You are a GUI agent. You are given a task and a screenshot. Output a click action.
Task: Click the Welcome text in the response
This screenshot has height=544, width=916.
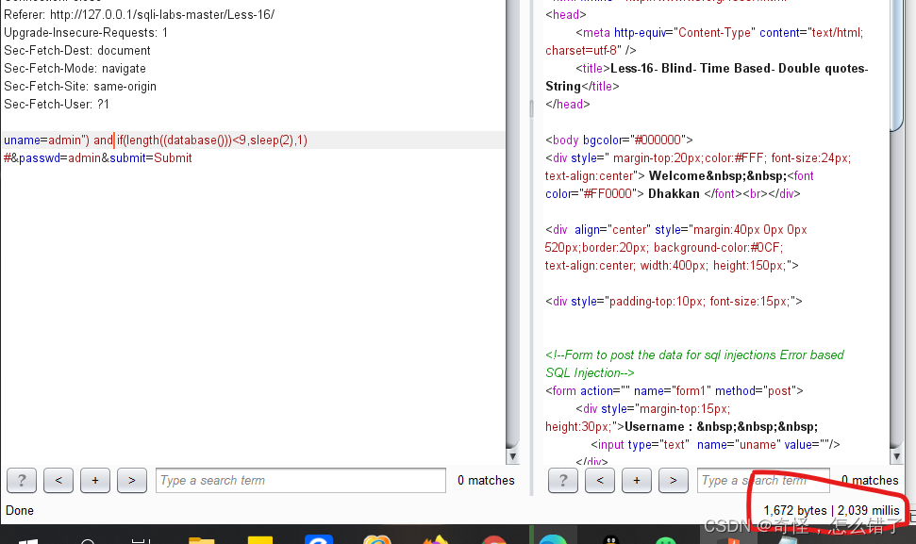coord(677,176)
